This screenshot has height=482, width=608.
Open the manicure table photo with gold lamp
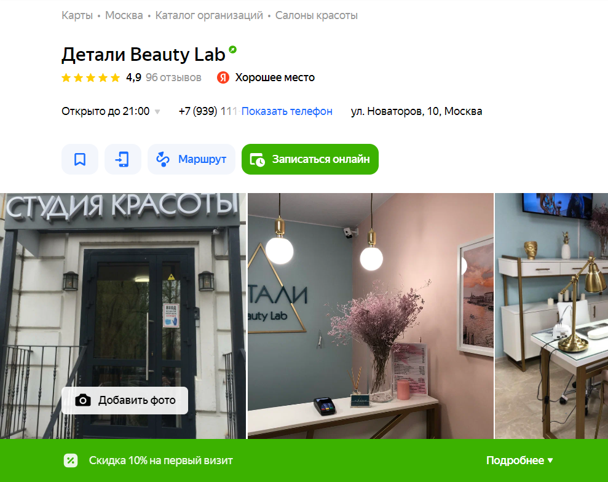551,316
